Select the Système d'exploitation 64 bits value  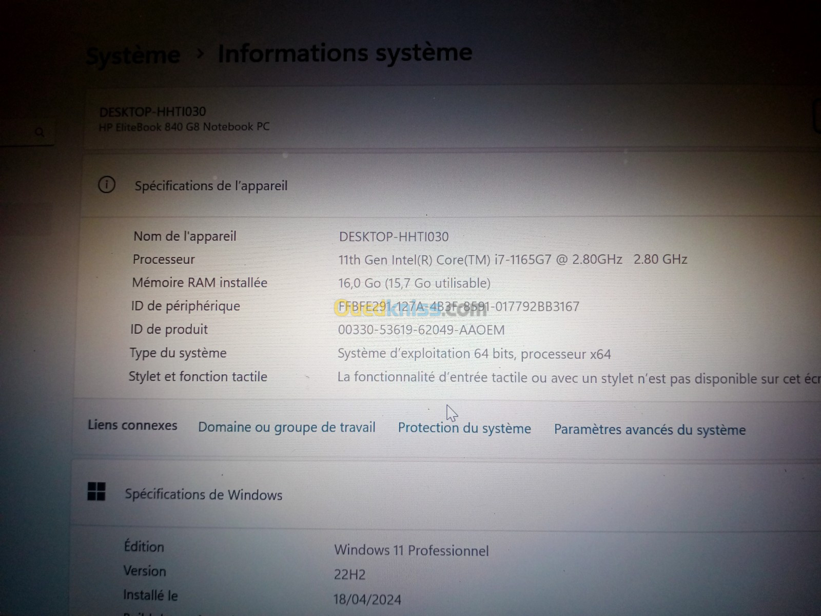point(474,354)
